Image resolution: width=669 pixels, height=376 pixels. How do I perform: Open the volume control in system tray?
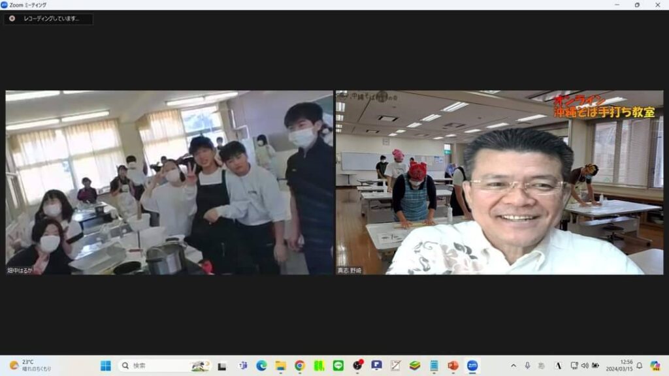coord(585,366)
